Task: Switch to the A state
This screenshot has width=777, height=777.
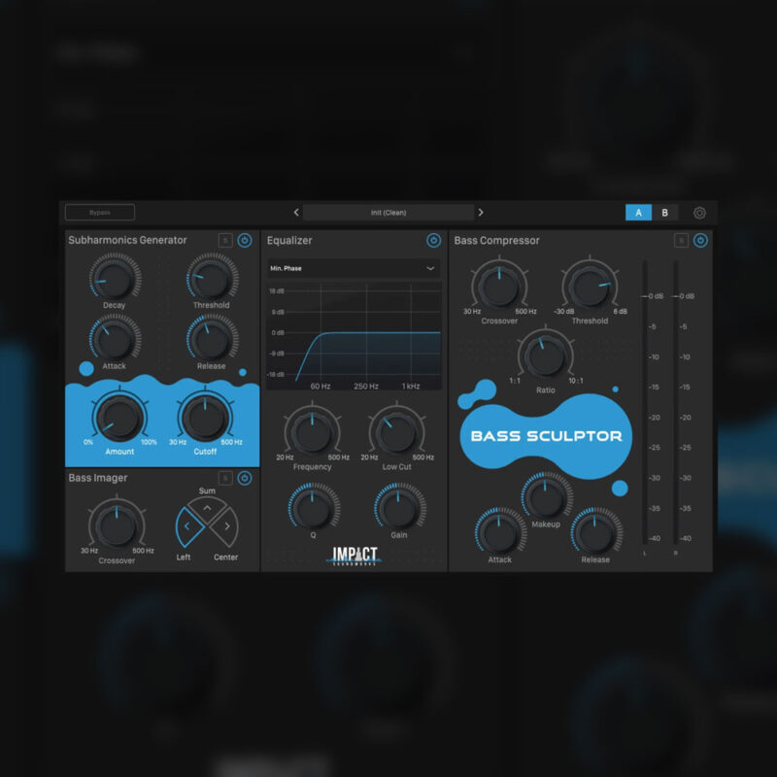Action: (x=638, y=213)
